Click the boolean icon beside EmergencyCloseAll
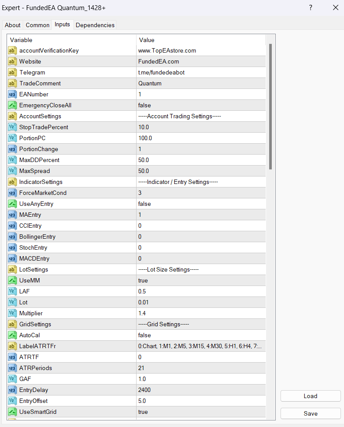This screenshot has height=427, width=344. tap(12, 106)
